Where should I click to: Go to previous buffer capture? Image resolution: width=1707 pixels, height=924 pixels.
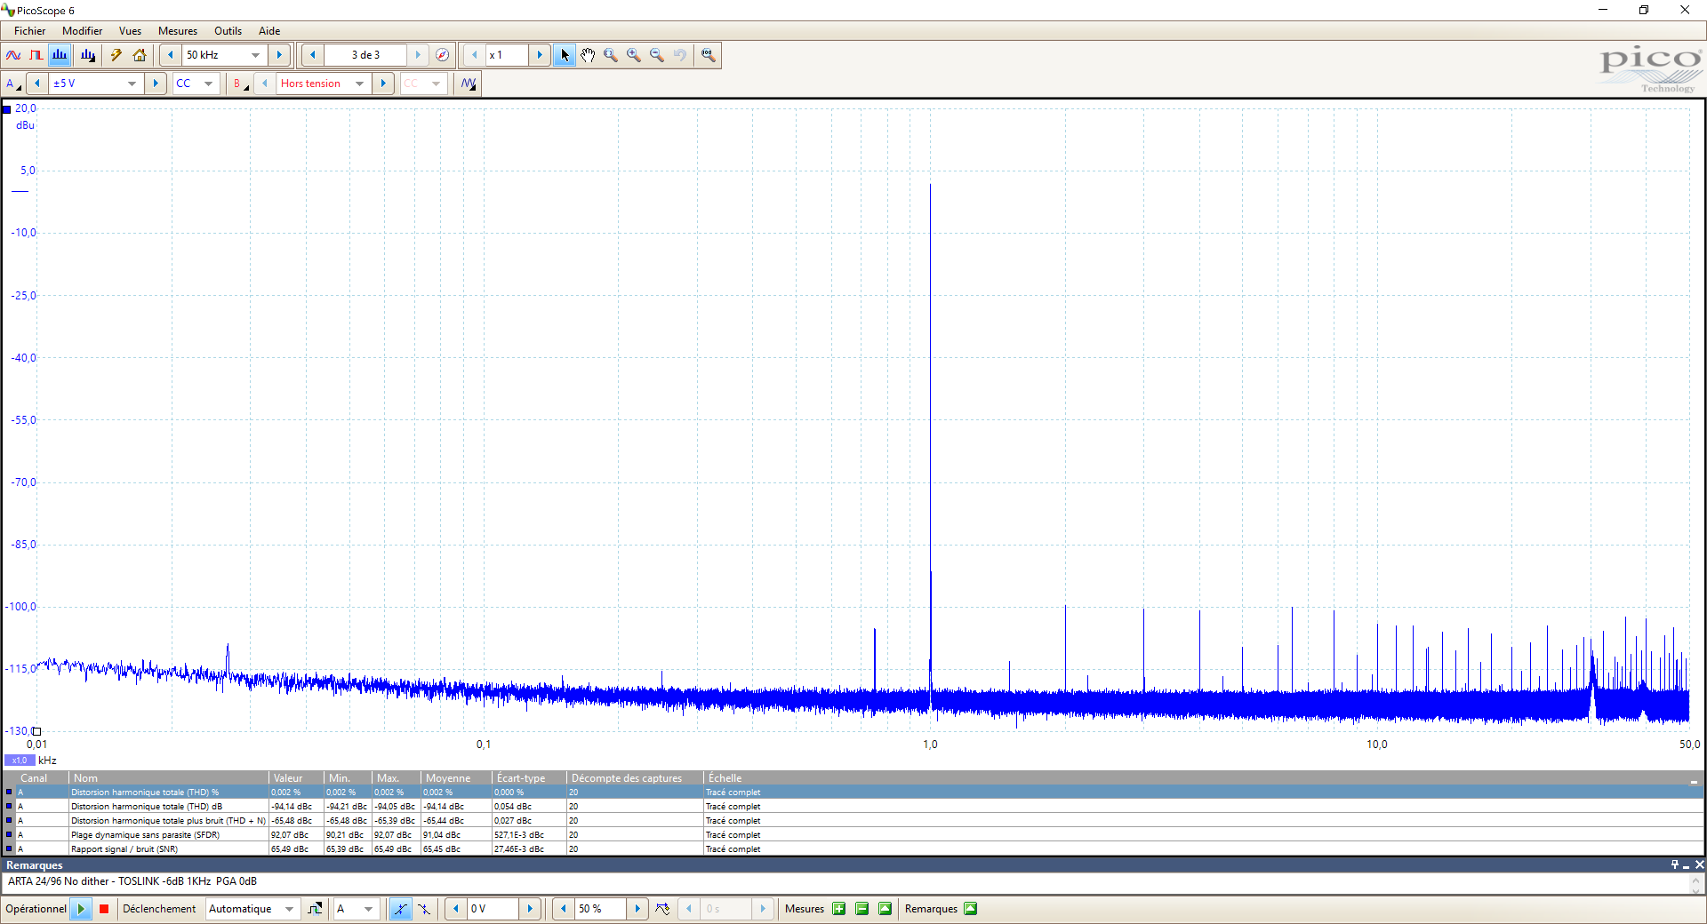[x=313, y=55]
